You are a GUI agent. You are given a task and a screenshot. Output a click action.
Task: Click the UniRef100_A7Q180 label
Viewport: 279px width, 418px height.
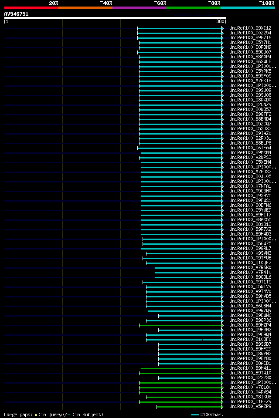[x=250, y=388]
